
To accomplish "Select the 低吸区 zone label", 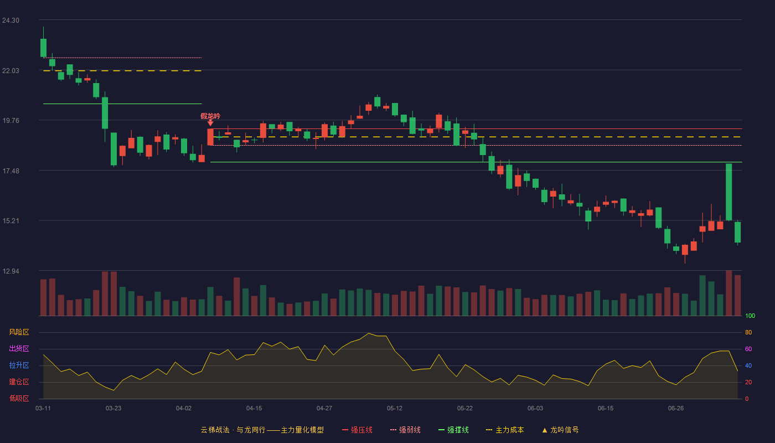I will point(19,399).
